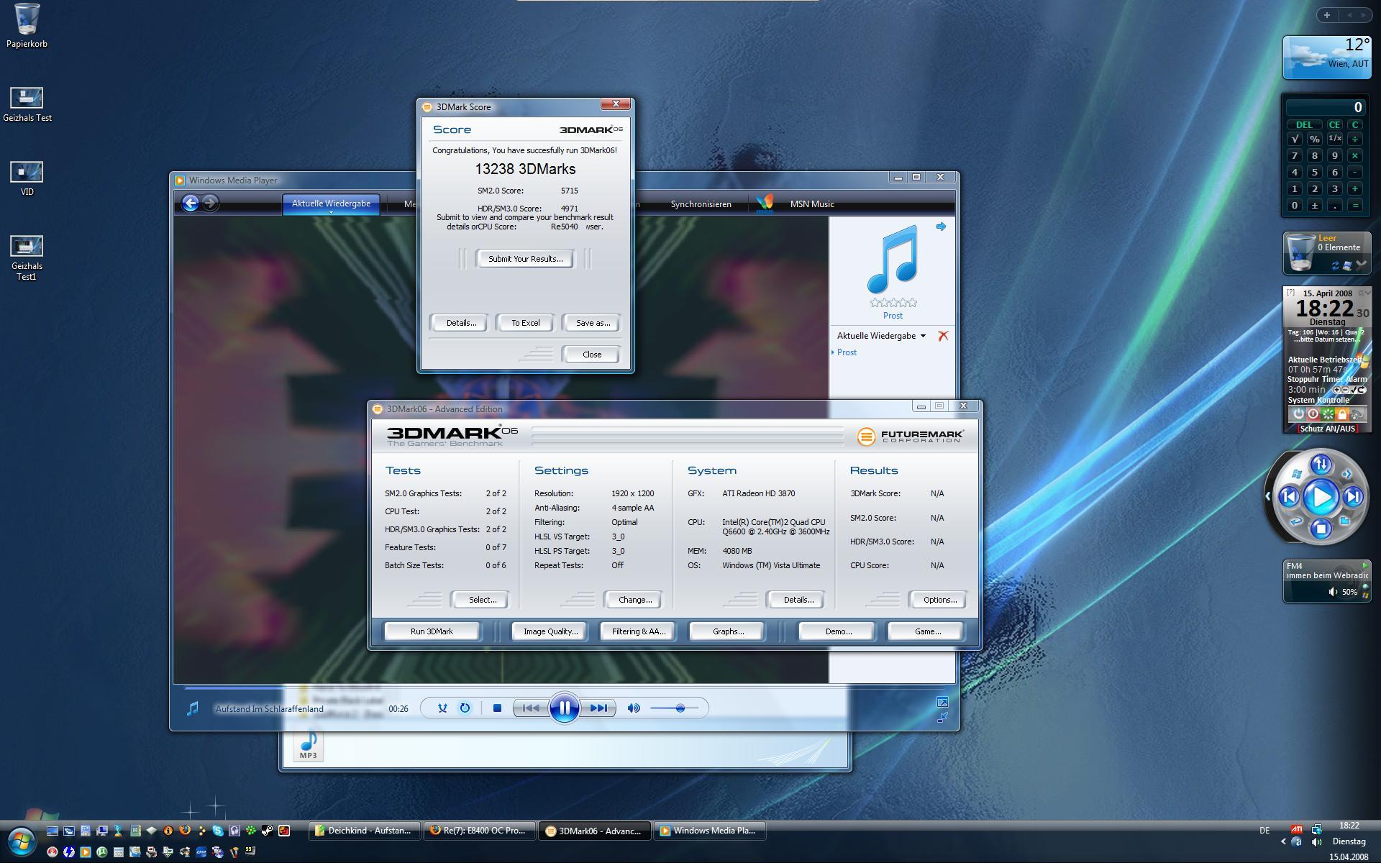Launch Firefox from quick launch
Image resolution: width=1381 pixels, height=863 pixels.
coord(185,831)
